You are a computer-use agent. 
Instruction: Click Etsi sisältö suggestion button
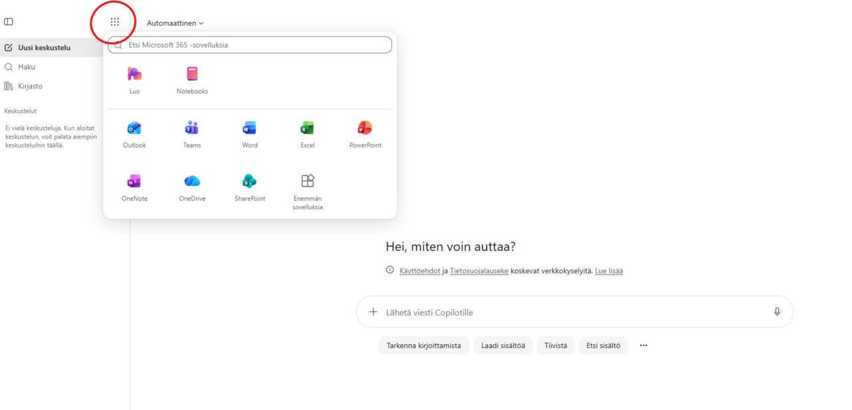pyautogui.click(x=604, y=345)
